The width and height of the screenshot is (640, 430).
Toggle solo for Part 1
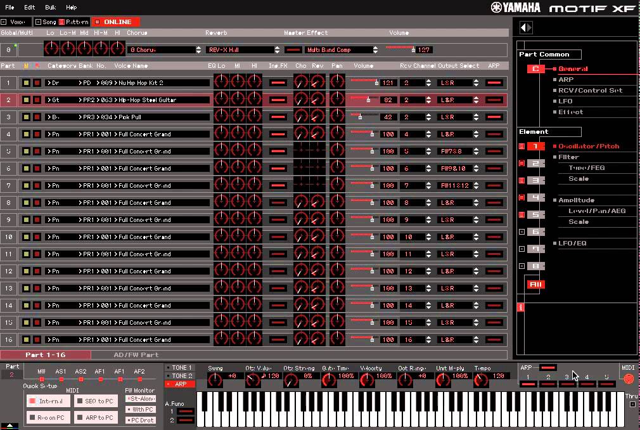pyautogui.click(x=37, y=82)
